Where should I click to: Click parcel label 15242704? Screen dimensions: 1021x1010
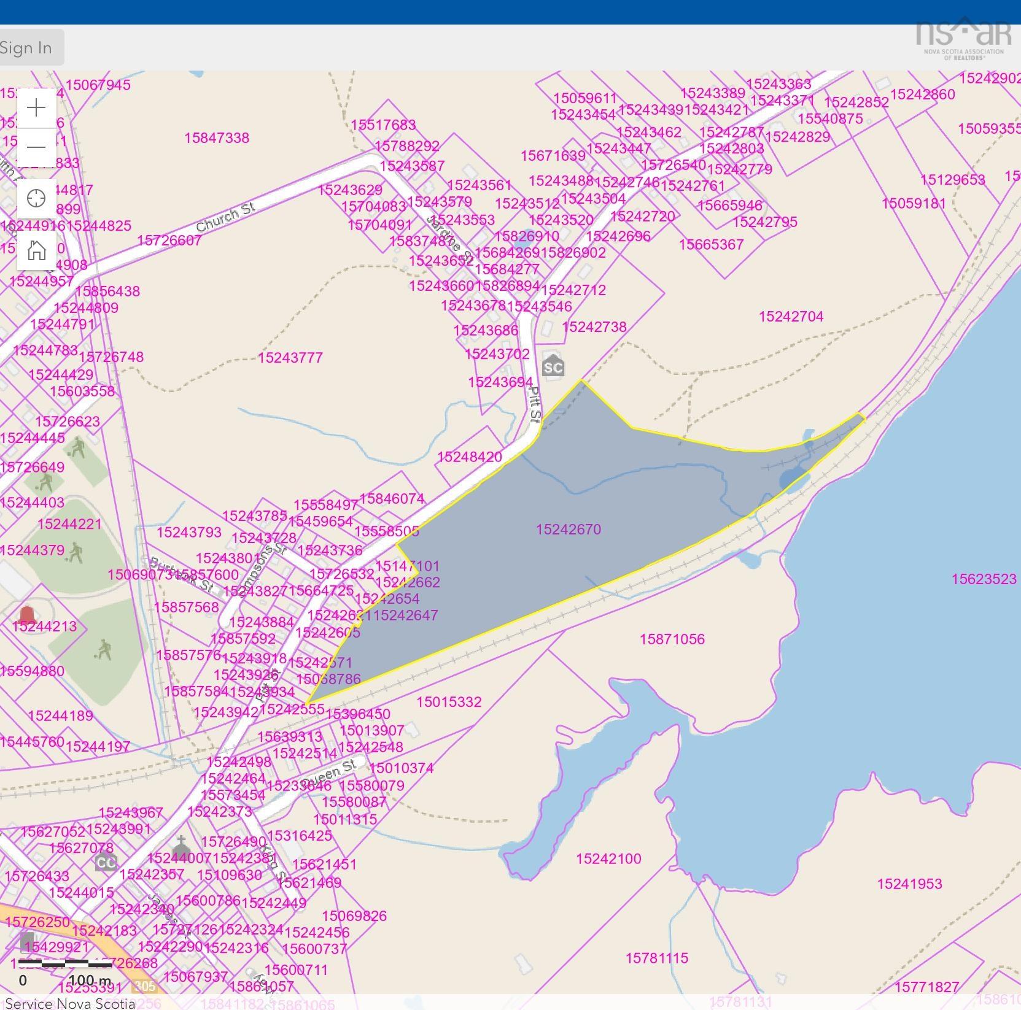[x=791, y=317]
